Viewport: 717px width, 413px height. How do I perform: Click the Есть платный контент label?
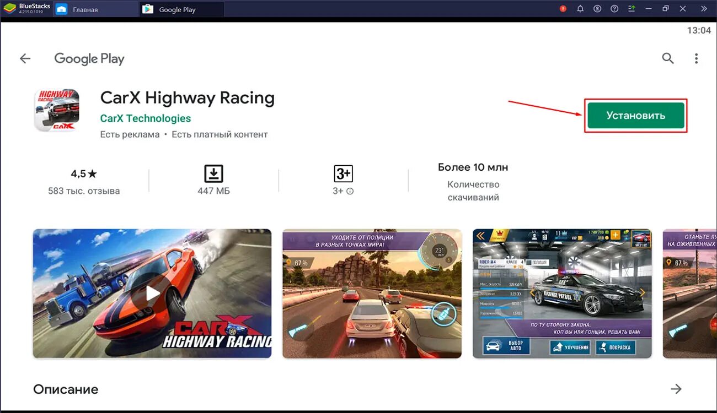click(x=220, y=134)
